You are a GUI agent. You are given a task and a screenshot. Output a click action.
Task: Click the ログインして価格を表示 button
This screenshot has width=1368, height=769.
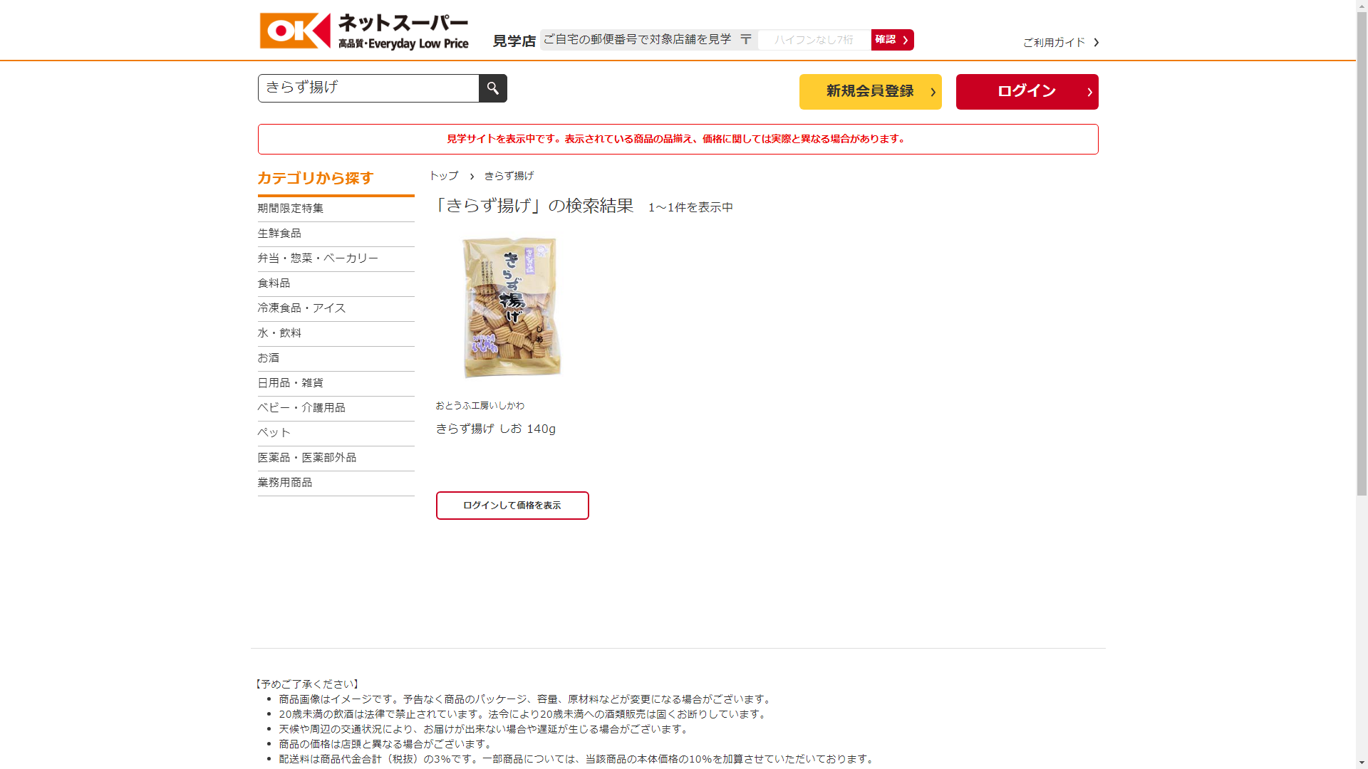click(x=512, y=506)
